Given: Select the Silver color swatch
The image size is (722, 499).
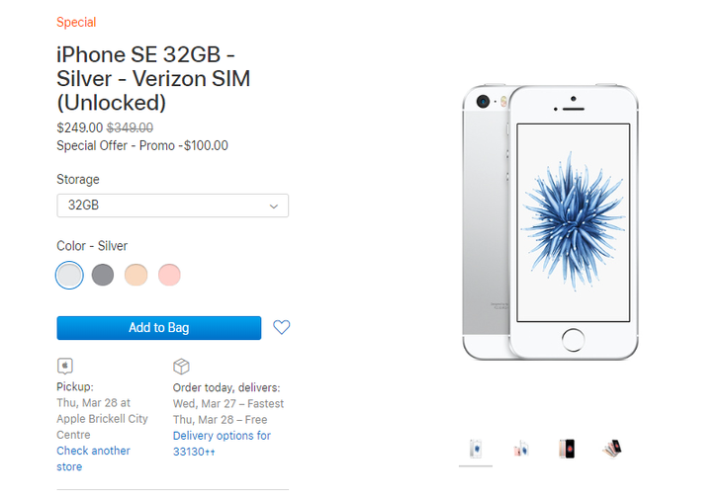Looking at the screenshot, I should coord(69,275).
